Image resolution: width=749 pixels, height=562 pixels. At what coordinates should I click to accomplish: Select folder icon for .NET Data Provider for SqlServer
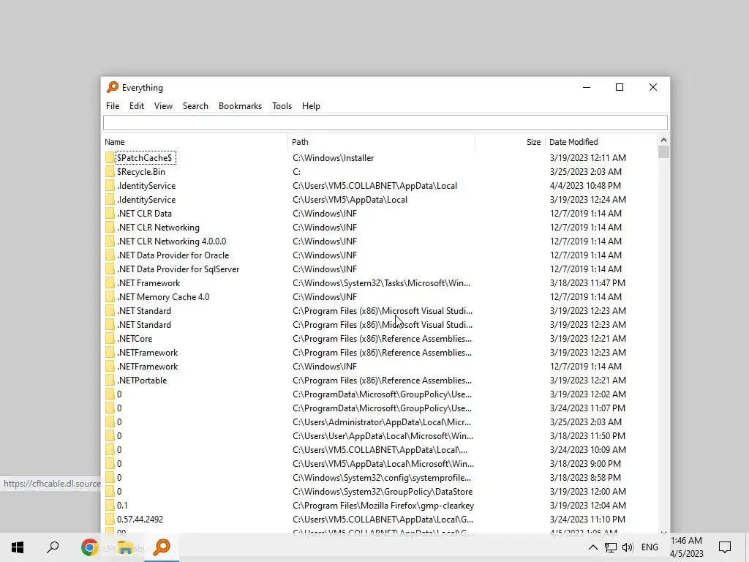[x=110, y=269]
